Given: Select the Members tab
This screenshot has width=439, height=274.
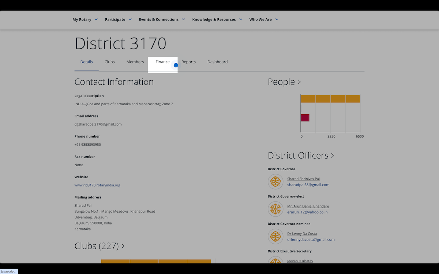Looking at the screenshot, I should (135, 62).
